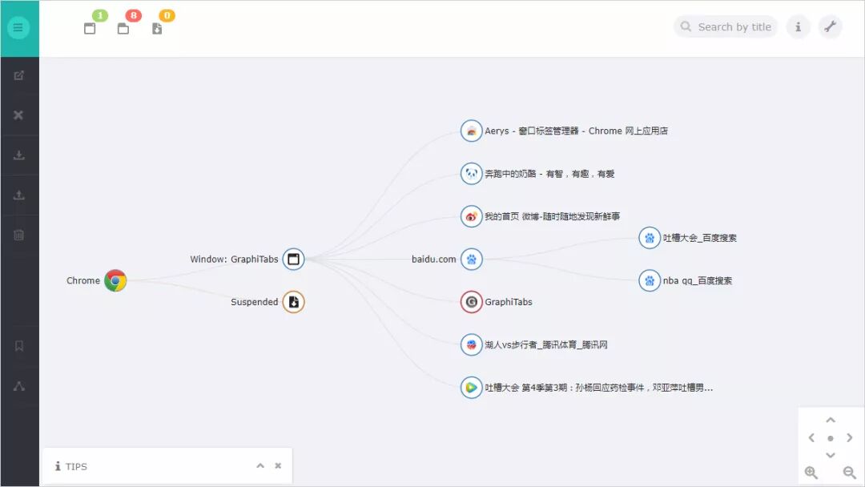
Task: Zoom out with the magnifier minus
Action: (850, 473)
